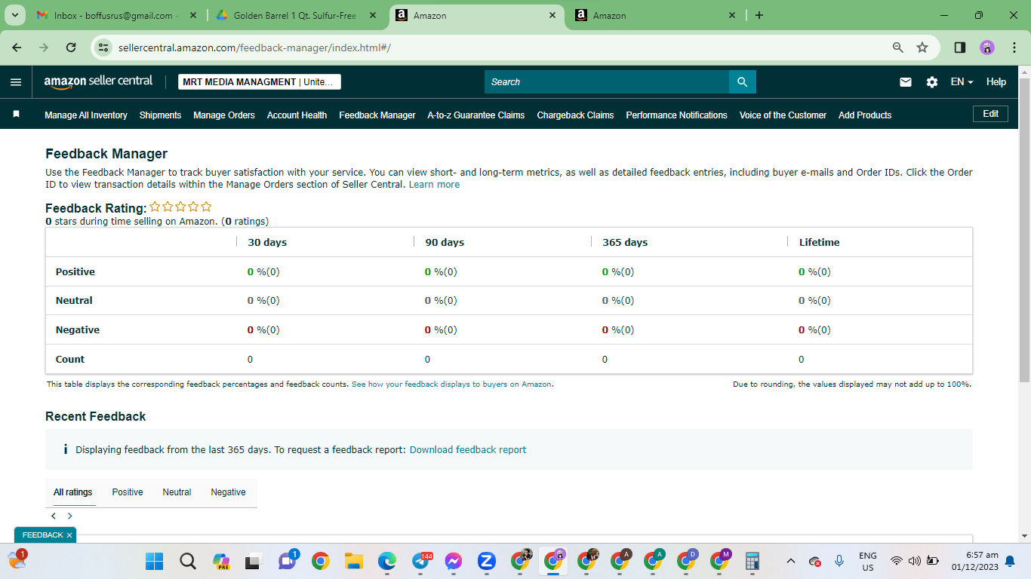Open the Chrome side panel
The width and height of the screenshot is (1031, 579).
960,47
